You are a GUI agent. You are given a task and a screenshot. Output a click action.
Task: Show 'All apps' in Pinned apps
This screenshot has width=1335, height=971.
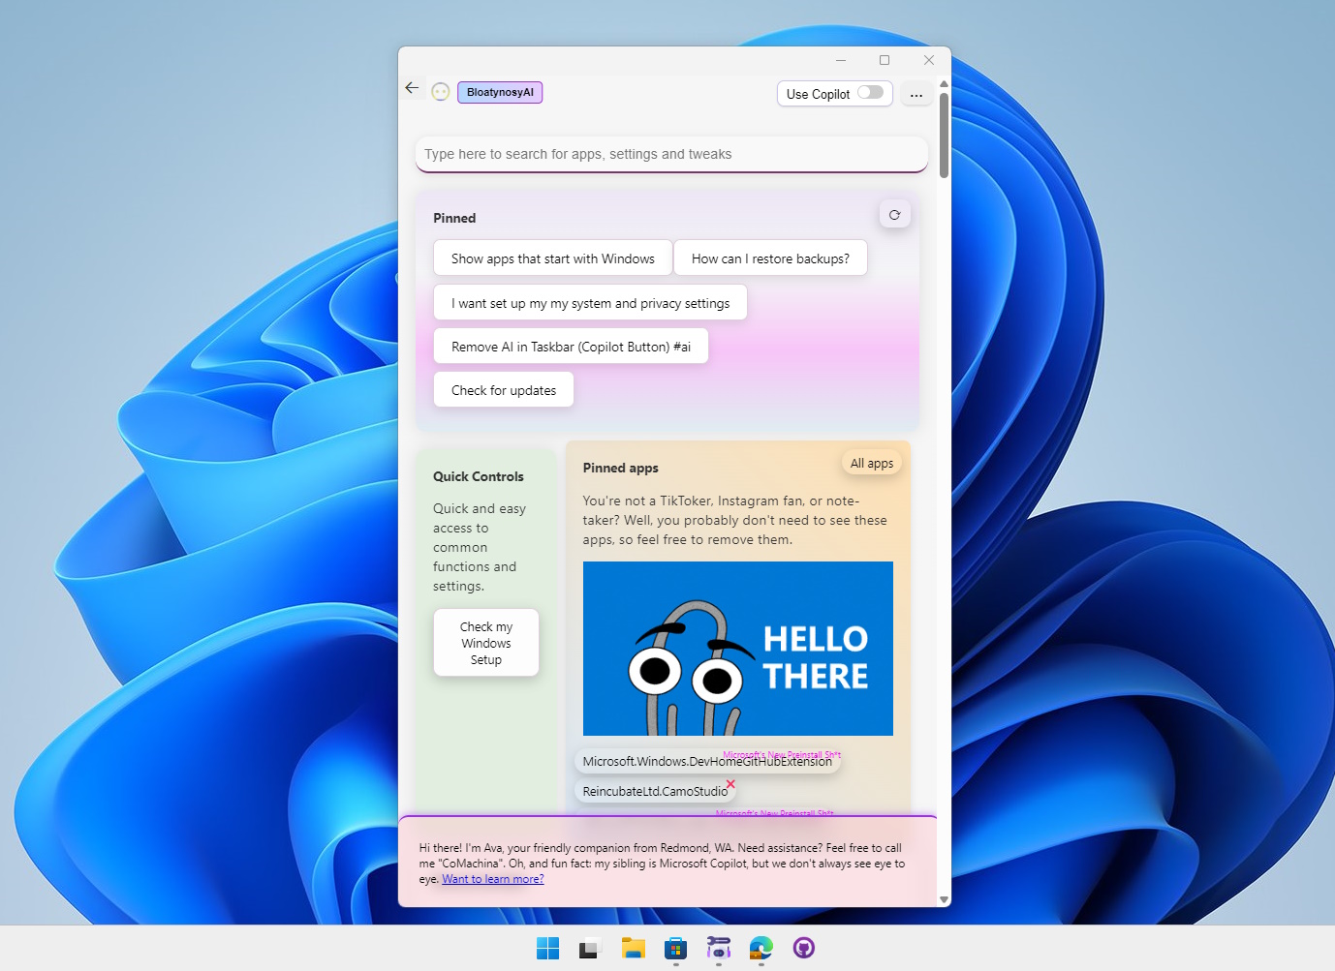[872, 464]
